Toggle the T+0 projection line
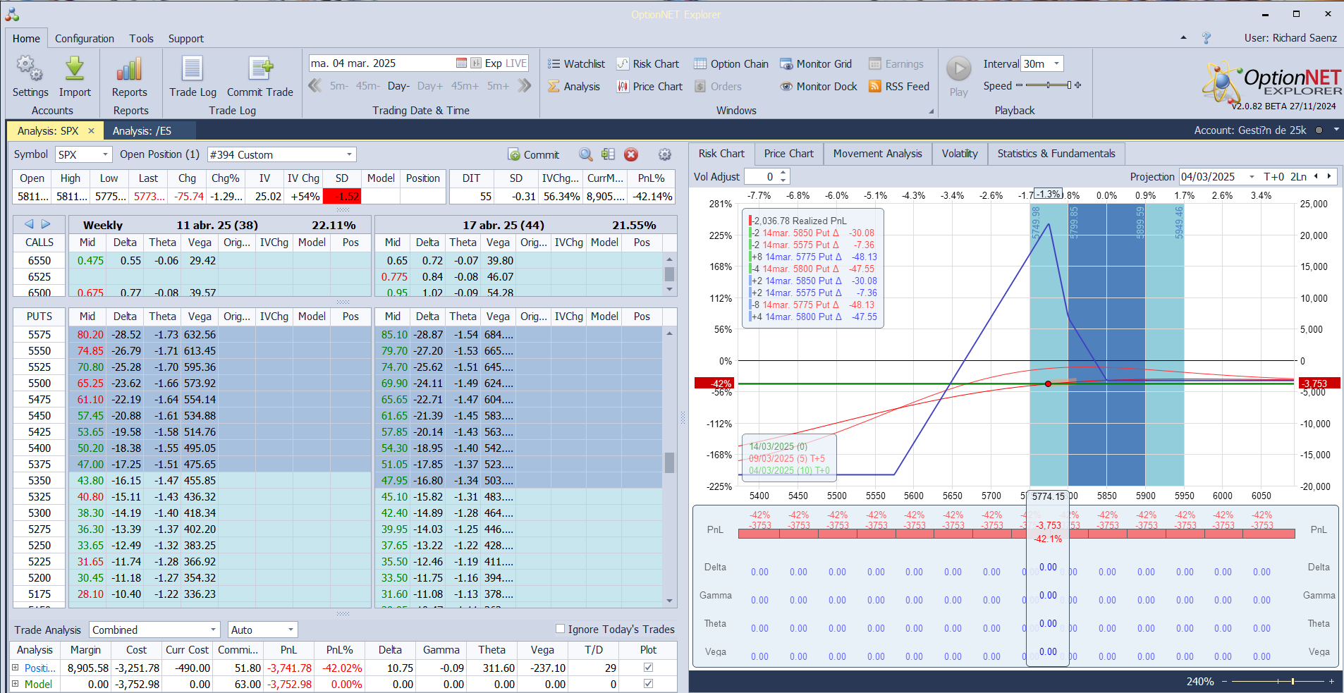Image resolution: width=1344 pixels, height=693 pixels. click(1273, 177)
